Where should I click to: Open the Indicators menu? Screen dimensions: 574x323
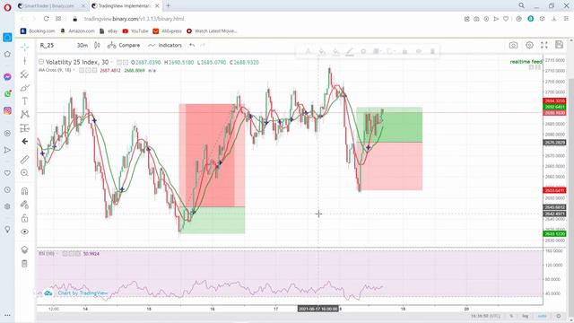click(x=165, y=46)
